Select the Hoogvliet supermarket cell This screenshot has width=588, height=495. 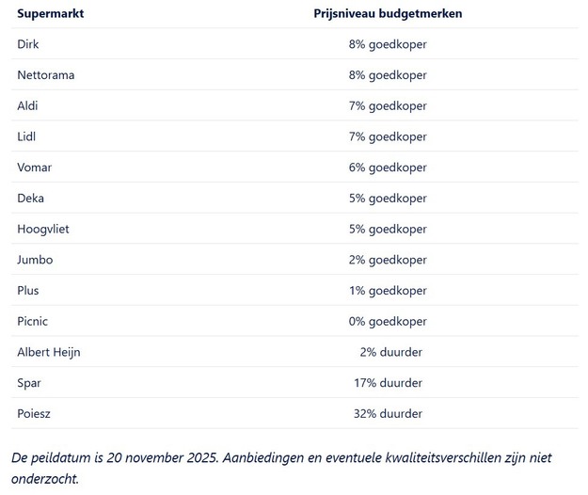[43, 229]
